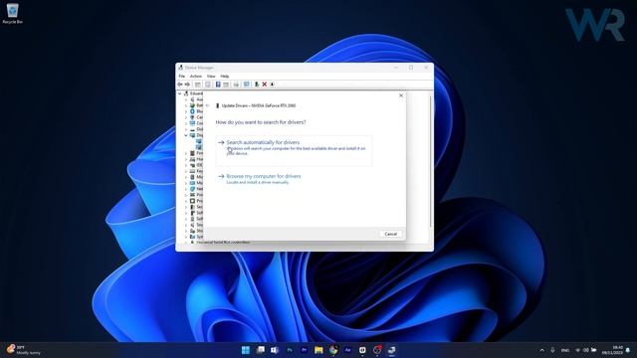637x358 pixels.
Task: Click the Cancel button
Action: 391,234
